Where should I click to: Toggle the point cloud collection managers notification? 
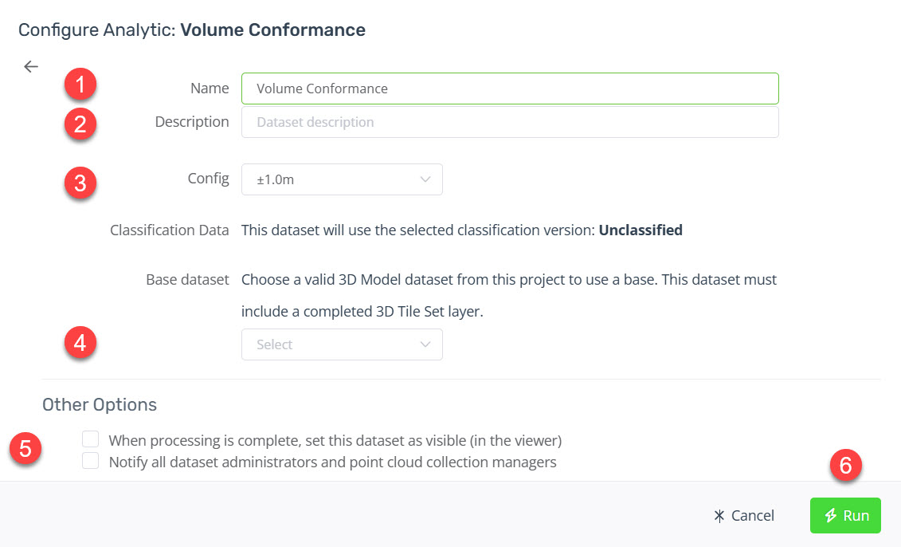pos(90,460)
